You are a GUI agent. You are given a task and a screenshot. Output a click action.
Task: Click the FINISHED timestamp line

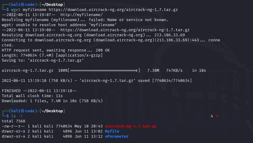pyautogui.click(x=39, y=91)
